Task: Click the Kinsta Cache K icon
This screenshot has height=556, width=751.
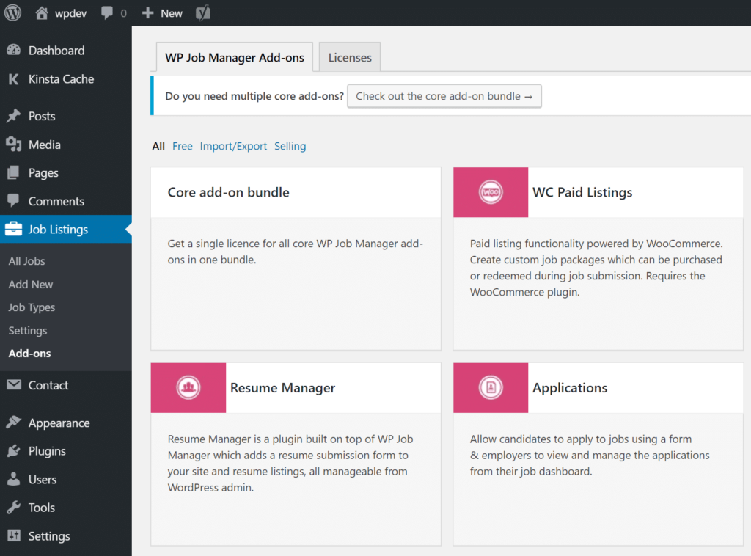Action: pos(13,79)
